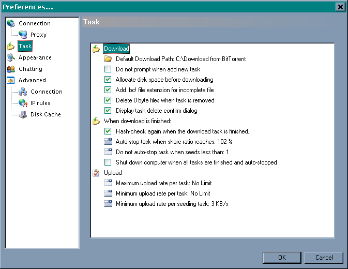Image resolution: width=348 pixels, height=269 pixels.
Task: Click the Appearance icon in the tree
Action: [10, 57]
